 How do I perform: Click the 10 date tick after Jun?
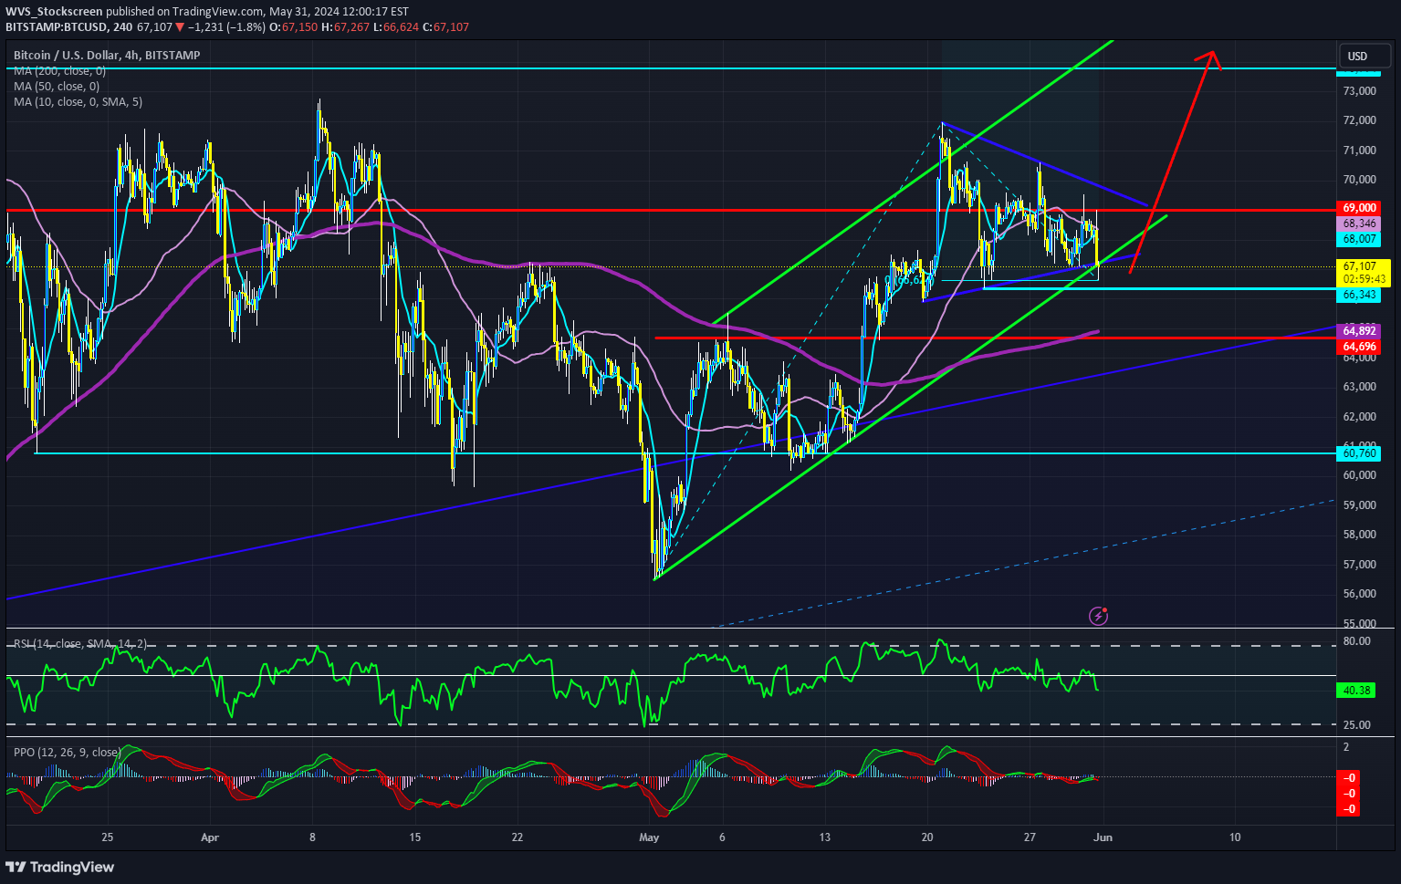(x=1235, y=837)
